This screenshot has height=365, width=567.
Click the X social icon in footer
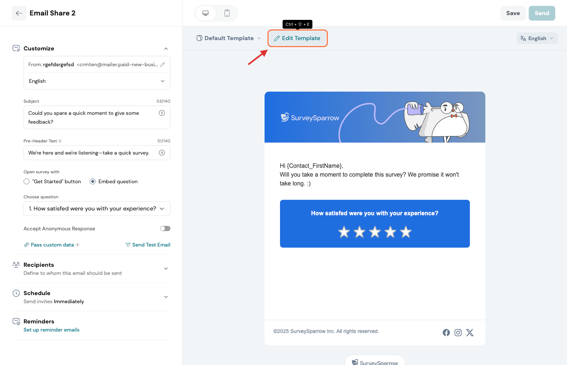[x=470, y=333]
